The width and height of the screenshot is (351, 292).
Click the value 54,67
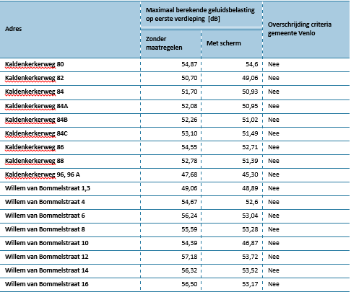[189, 202]
